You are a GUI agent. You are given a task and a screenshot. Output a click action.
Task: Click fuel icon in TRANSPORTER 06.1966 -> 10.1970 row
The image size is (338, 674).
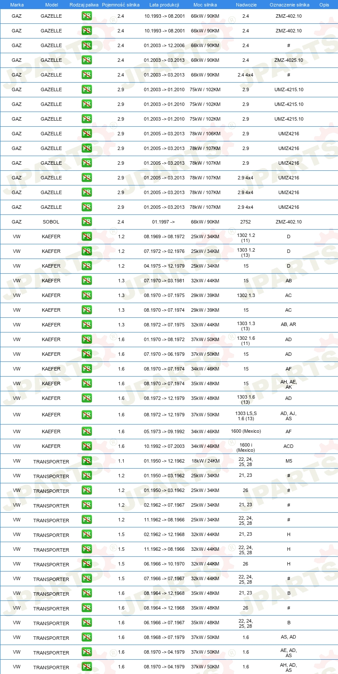click(x=86, y=564)
